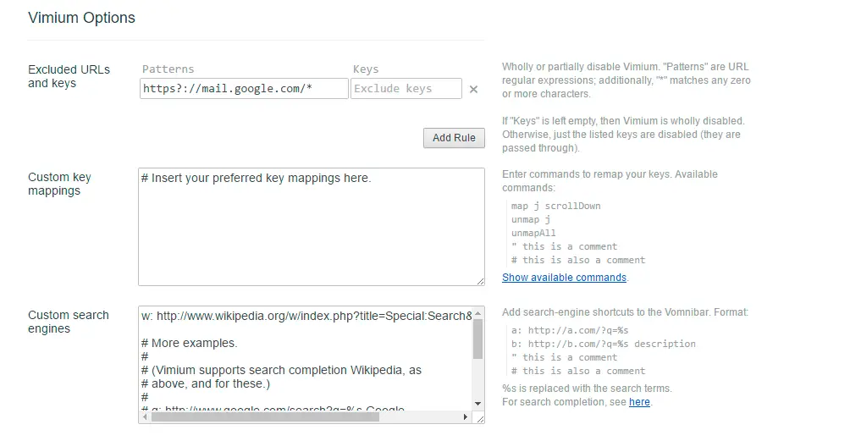Open the Show available commands link
The width and height of the screenshot is (861, 441).
coord(564,278)
